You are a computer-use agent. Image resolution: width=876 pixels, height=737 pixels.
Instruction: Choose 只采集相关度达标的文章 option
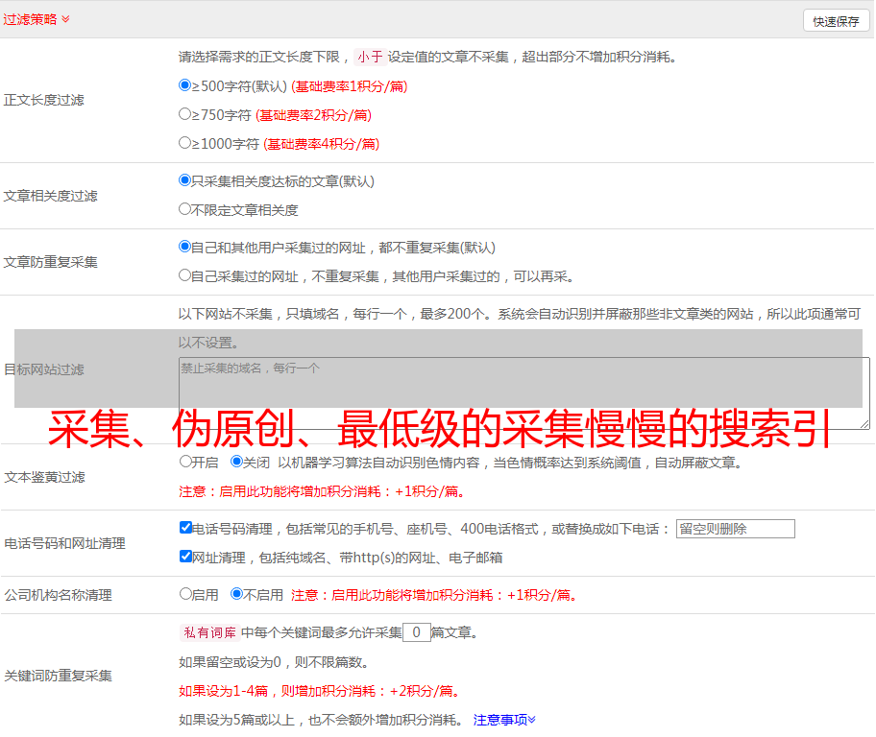point(185,180)
